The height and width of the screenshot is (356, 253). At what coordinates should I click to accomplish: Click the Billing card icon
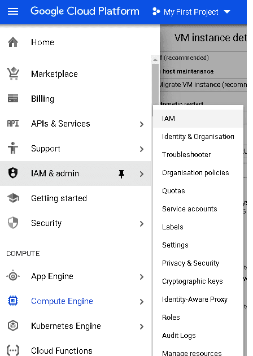[13, 98]
